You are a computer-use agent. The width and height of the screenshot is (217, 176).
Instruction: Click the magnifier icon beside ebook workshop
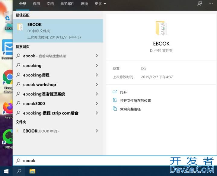pos(18,84)
